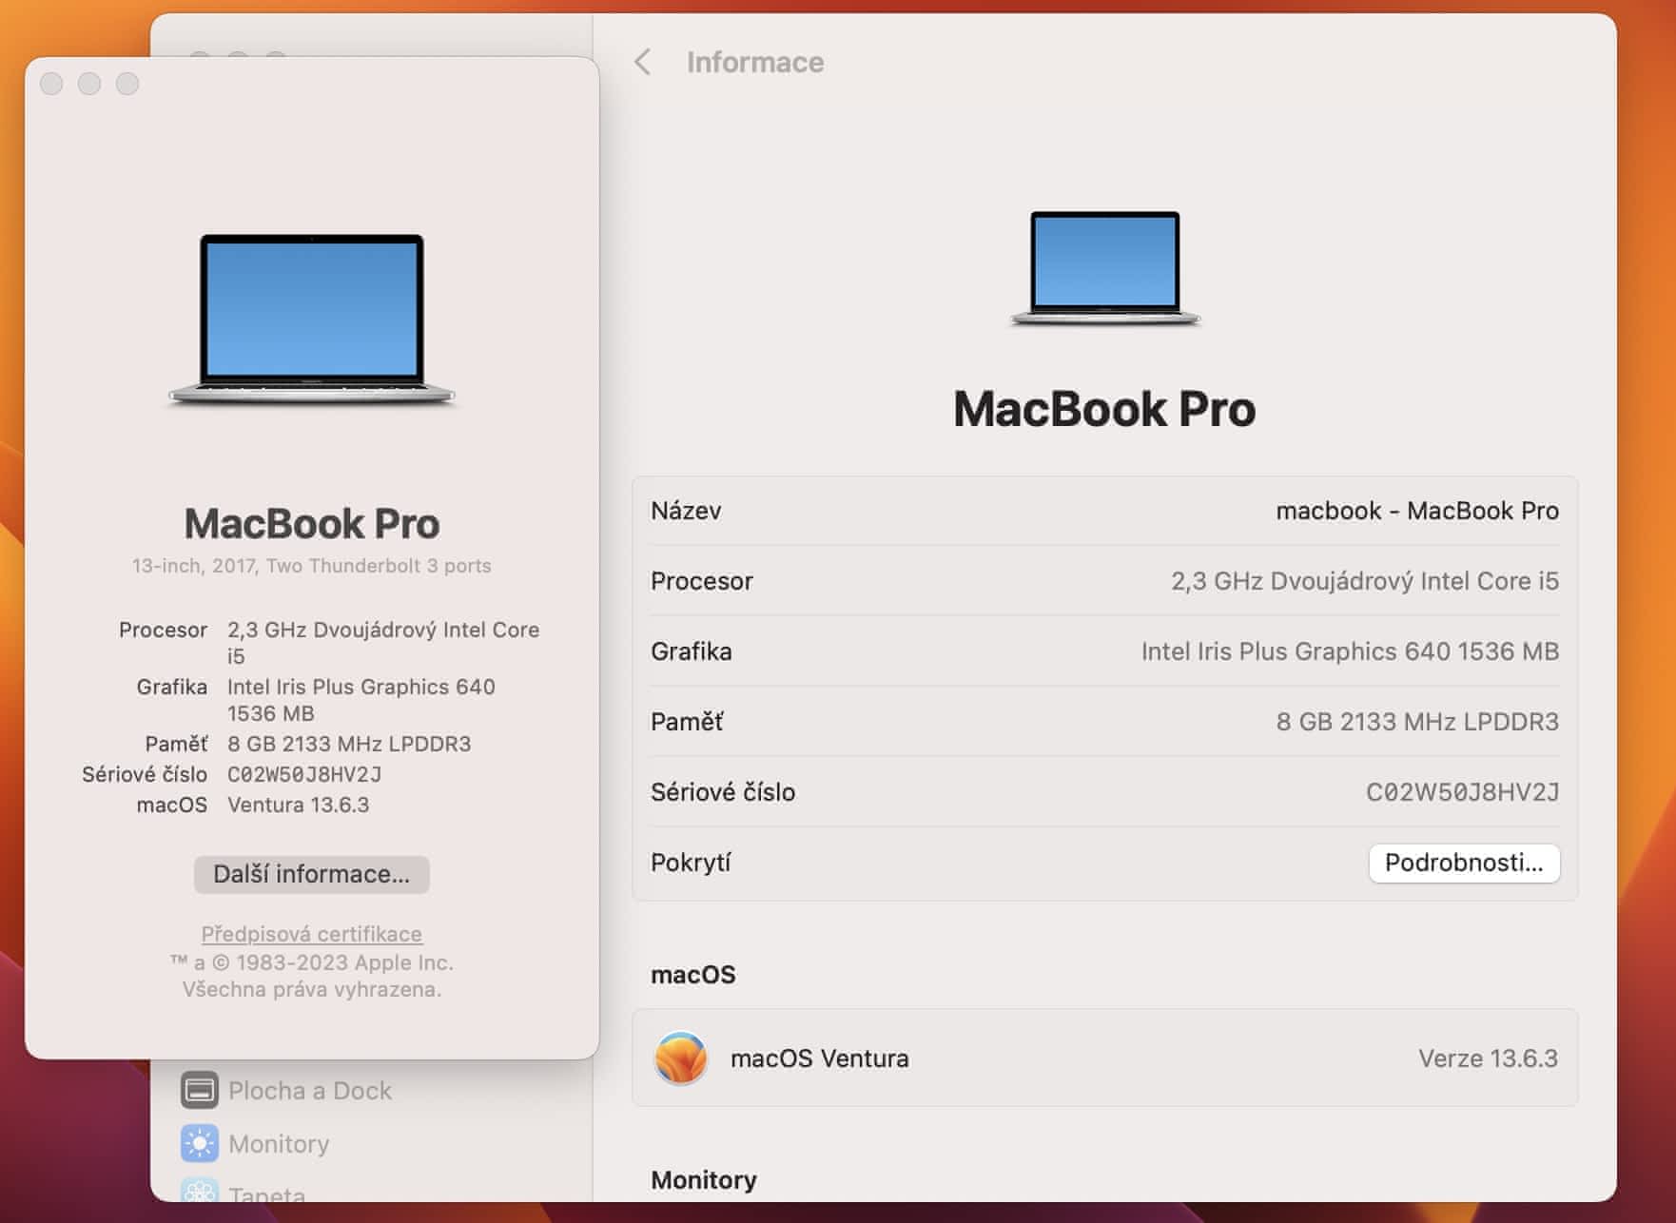
Task: Open the Předpisová certifikace link
Action: [x=312, y=934]
